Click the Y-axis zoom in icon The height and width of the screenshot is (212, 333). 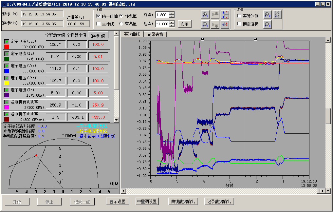click(x=205, y=15)
